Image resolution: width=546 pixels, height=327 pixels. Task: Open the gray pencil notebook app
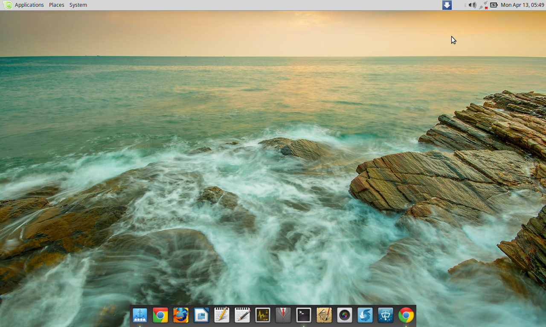[x=242, y=315]
